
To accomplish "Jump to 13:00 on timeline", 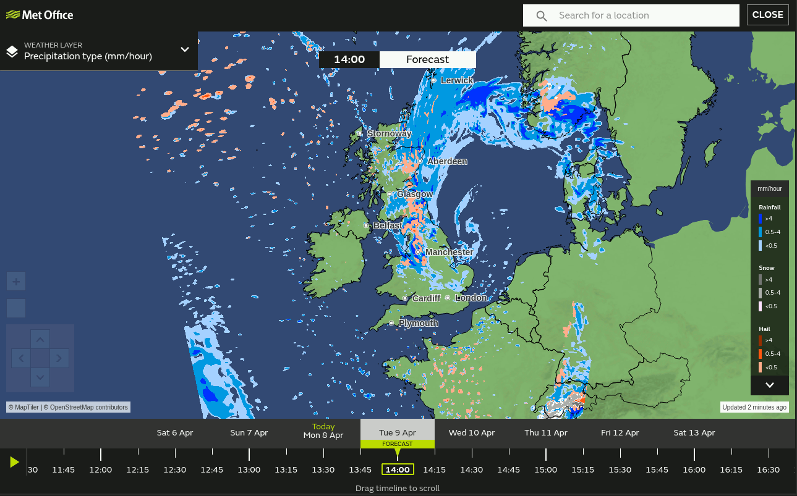I will point(249,469).
